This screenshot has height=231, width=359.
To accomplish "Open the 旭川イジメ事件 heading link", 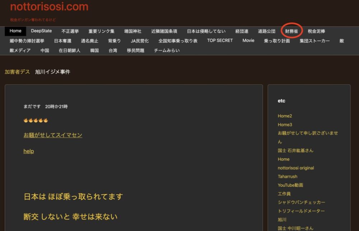I will pyautogui.click(x=52, y=72).
